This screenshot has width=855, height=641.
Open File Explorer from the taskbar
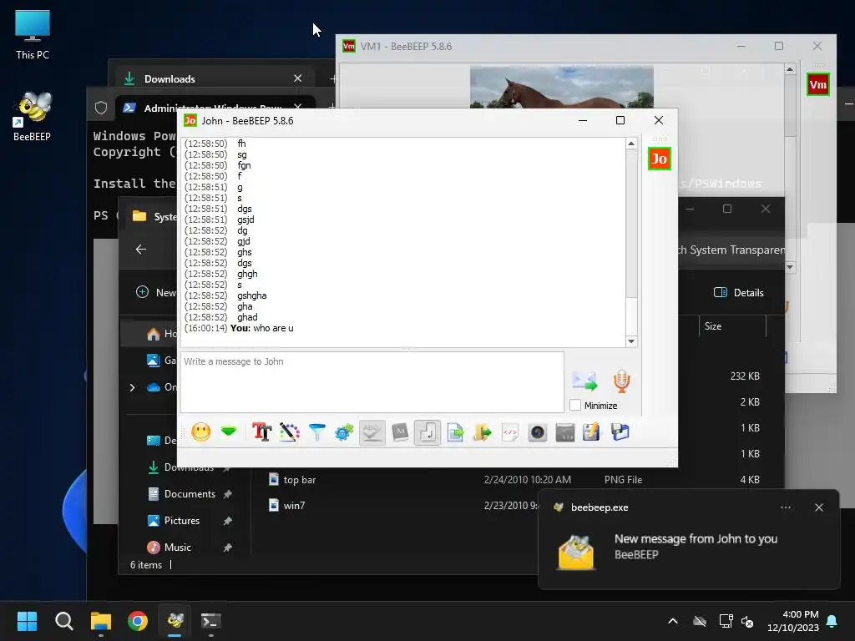(101, 621)
